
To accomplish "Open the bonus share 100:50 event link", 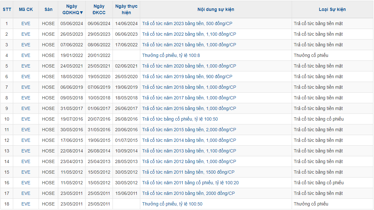I will [172, 204].
